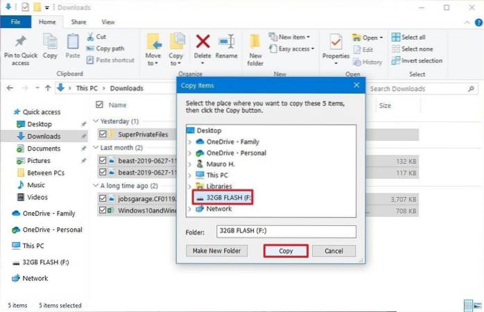The height and width of the screenshot is (312, 484).
Task: Switch to details view icon in status bar
Action: pos(468,306)
